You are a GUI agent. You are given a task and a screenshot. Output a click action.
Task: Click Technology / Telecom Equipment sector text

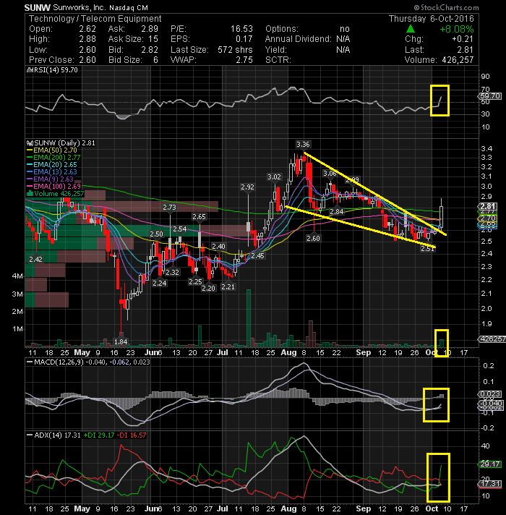(95, 19)
